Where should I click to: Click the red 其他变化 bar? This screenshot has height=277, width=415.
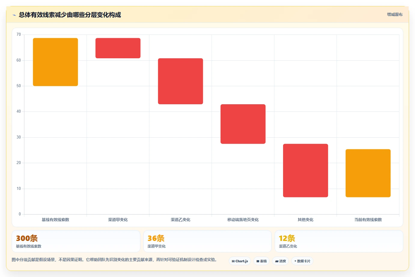(305, 170)
